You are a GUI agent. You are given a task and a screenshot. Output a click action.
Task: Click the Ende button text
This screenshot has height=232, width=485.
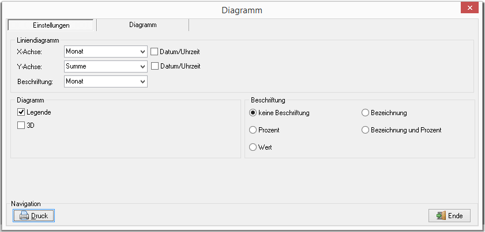456,216
